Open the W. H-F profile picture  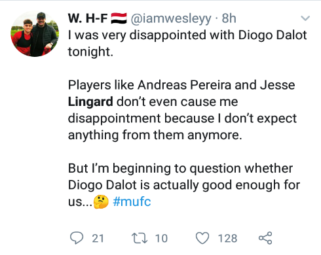tap(35, 33)
